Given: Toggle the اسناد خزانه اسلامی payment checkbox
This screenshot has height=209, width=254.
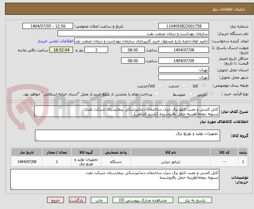Looking at the screenshot, I should (157, 94).
